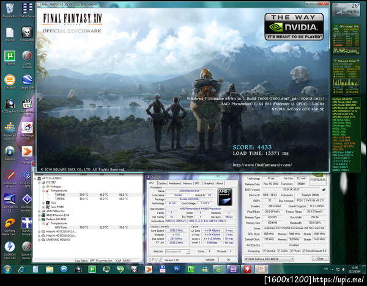Click the Network Meter gadget
Screen dimensions: 367x286
(x=346, y=76)
